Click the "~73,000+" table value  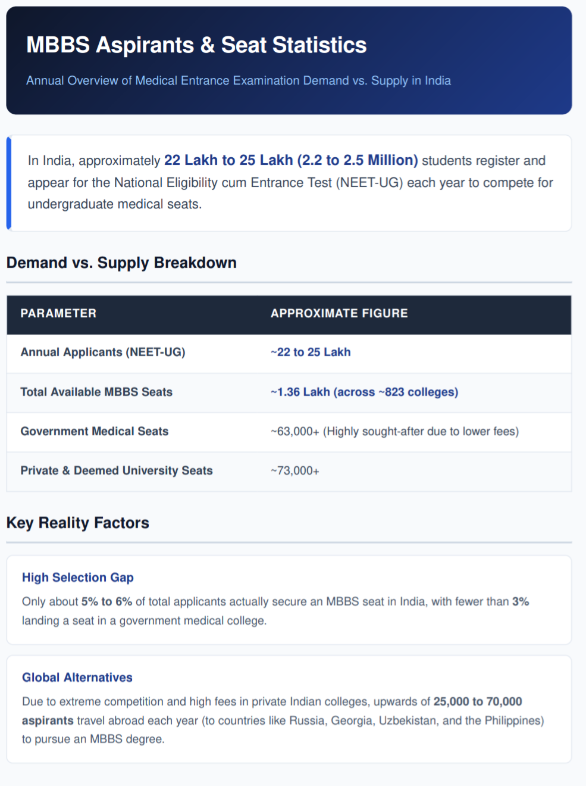click(295, 470)
